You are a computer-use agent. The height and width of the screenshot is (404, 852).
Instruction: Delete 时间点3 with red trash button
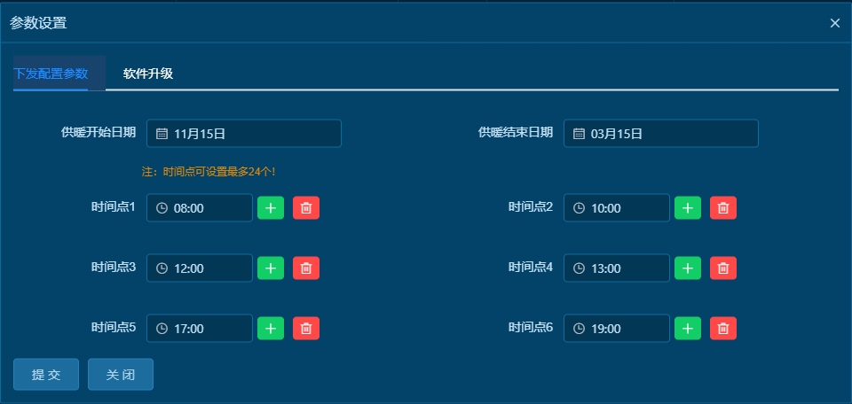(306, 268)
